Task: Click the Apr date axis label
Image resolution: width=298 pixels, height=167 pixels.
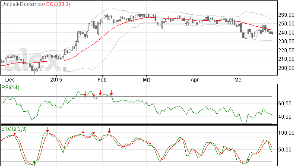Action: 195,79
